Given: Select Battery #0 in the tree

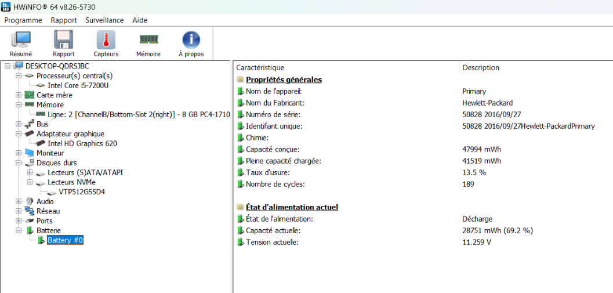Looking at the screenshot, I should tap(66, 240).
